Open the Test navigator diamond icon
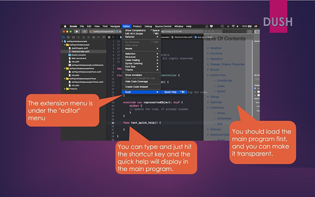The height and width of the screenshot is (197, 315). [88, 37]
